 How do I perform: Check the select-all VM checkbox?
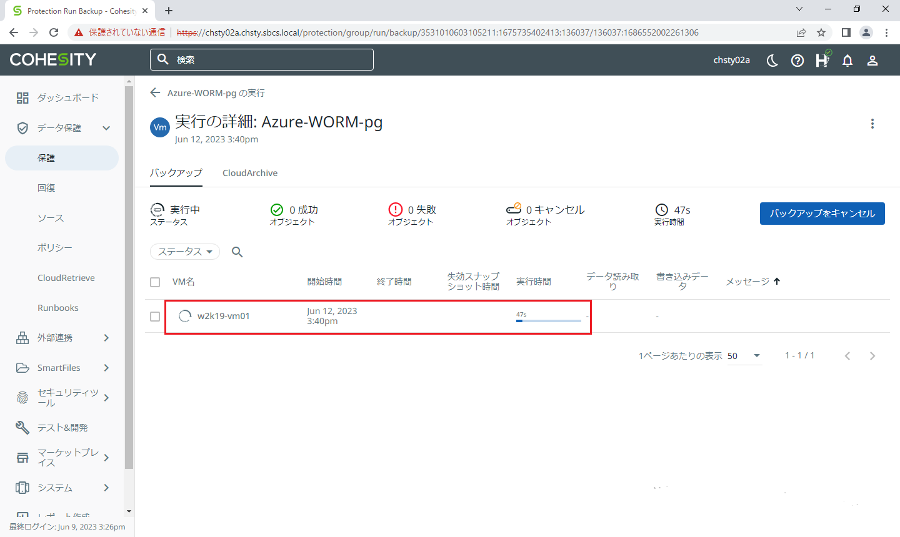coord(155,282)
